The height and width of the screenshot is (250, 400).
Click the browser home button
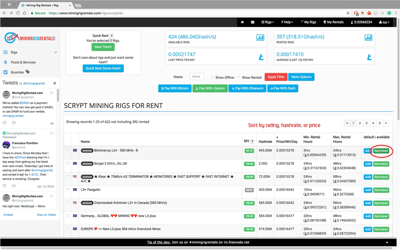click(x=24, y=13)
